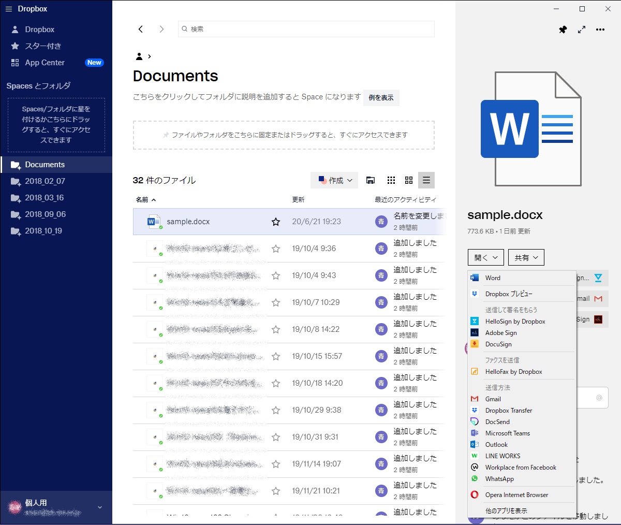The width and height of the screenshot is (621, 525).
Task: Select Workplace from Facebook
Action: 522,468
